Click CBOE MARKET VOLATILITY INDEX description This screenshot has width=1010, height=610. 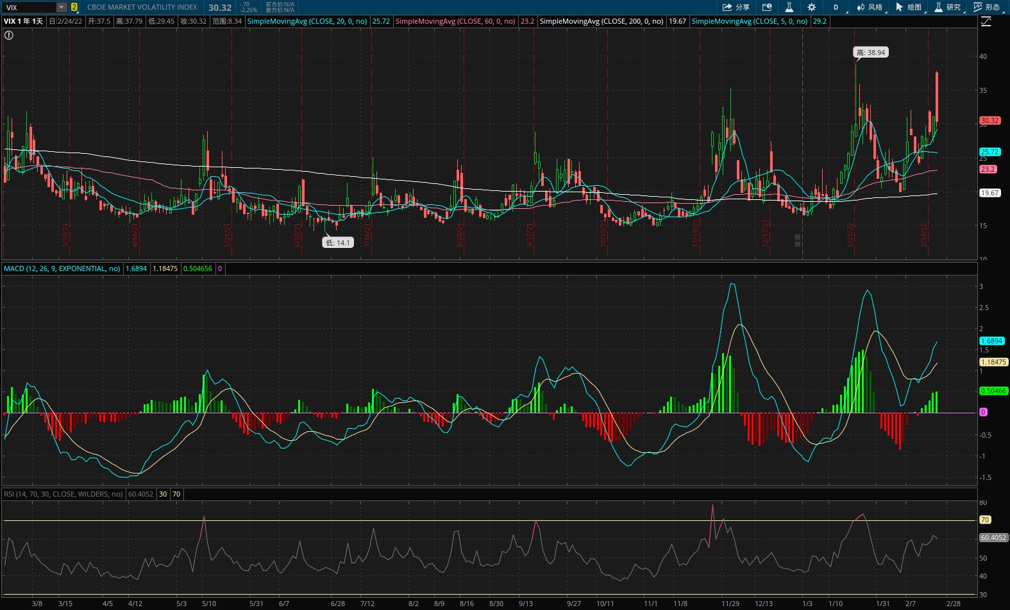tap(142, 7)
